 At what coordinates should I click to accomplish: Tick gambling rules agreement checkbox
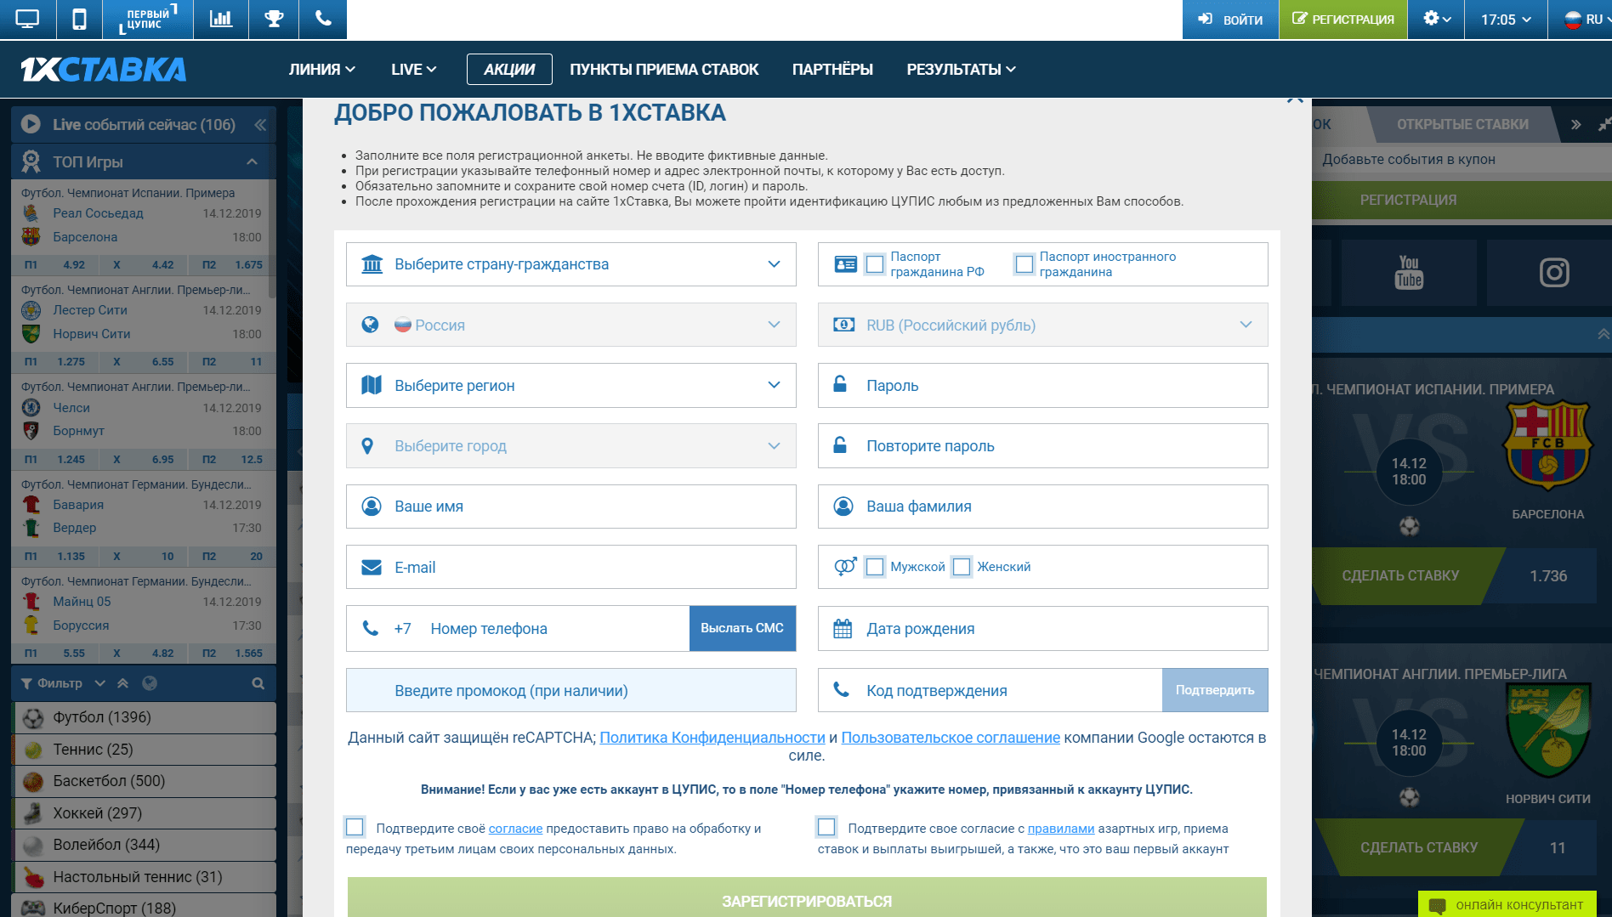pos(826,827)
